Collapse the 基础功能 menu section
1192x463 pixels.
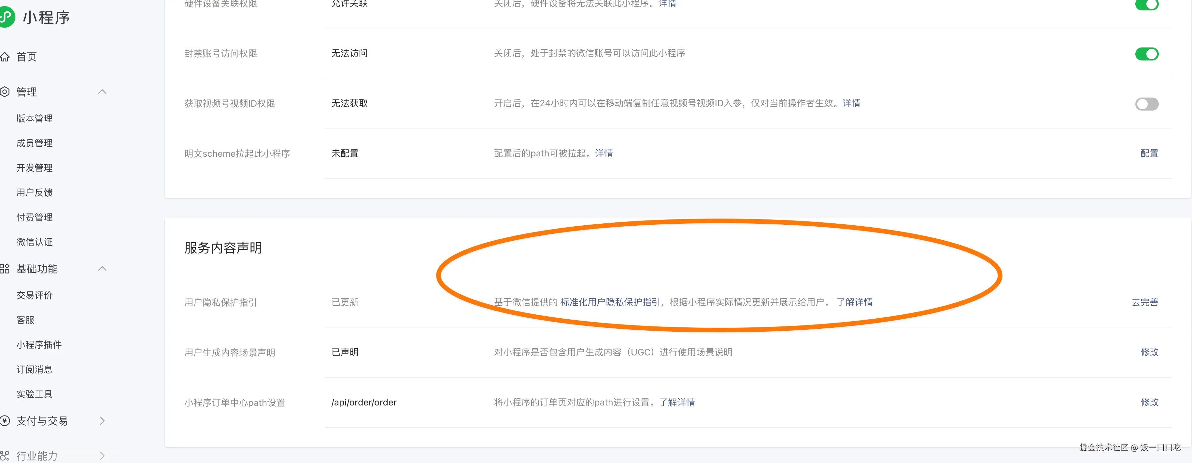coord(102,269)
